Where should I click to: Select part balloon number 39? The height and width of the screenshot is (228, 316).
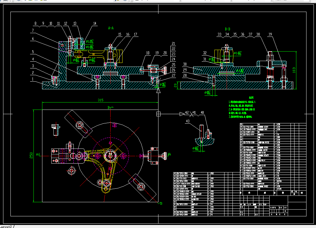[270, 34]
